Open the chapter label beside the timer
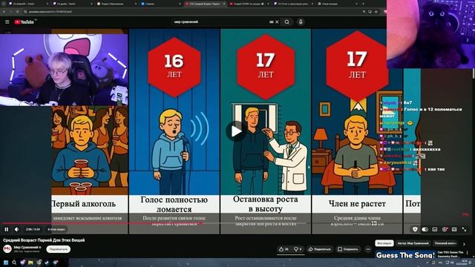 click(56, 229)
